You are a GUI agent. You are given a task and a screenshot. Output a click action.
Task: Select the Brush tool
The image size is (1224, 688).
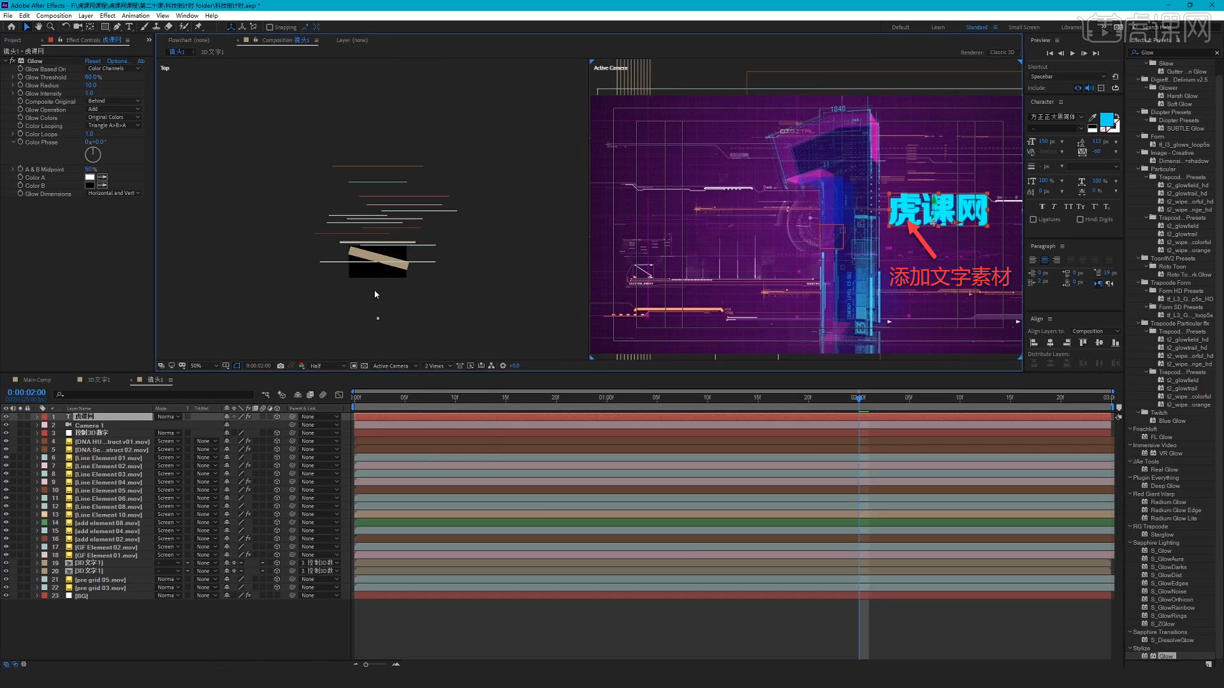pyautogui.click(x=144, y=27)
